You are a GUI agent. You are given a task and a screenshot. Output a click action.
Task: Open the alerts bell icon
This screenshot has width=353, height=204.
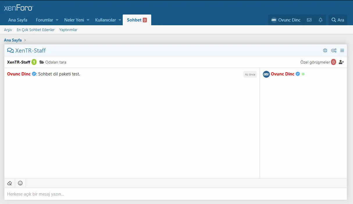click(x=320, y=20)
